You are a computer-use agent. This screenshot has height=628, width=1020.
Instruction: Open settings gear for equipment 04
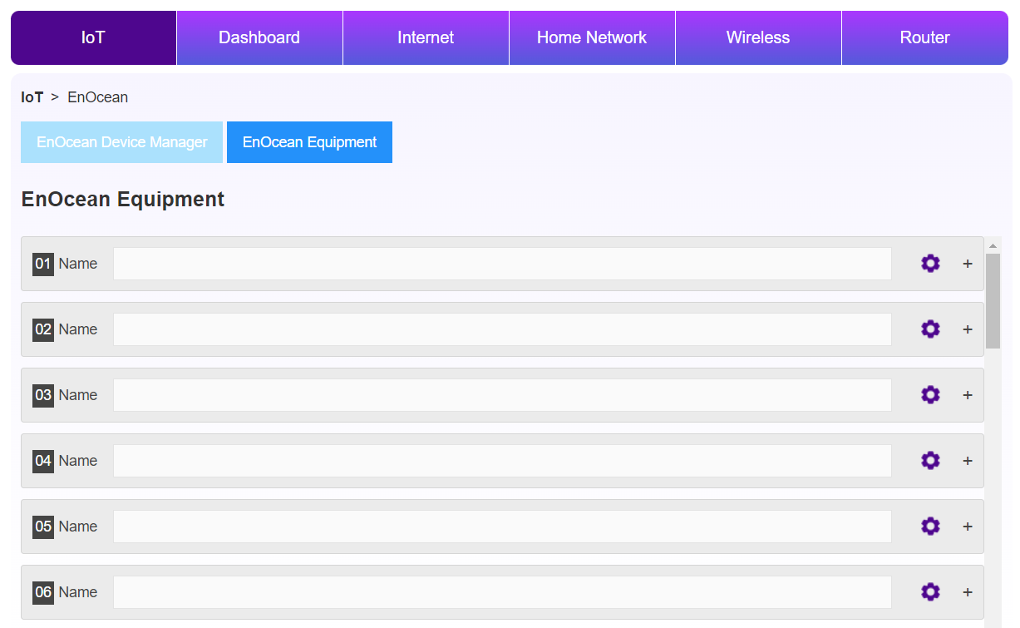930,461
